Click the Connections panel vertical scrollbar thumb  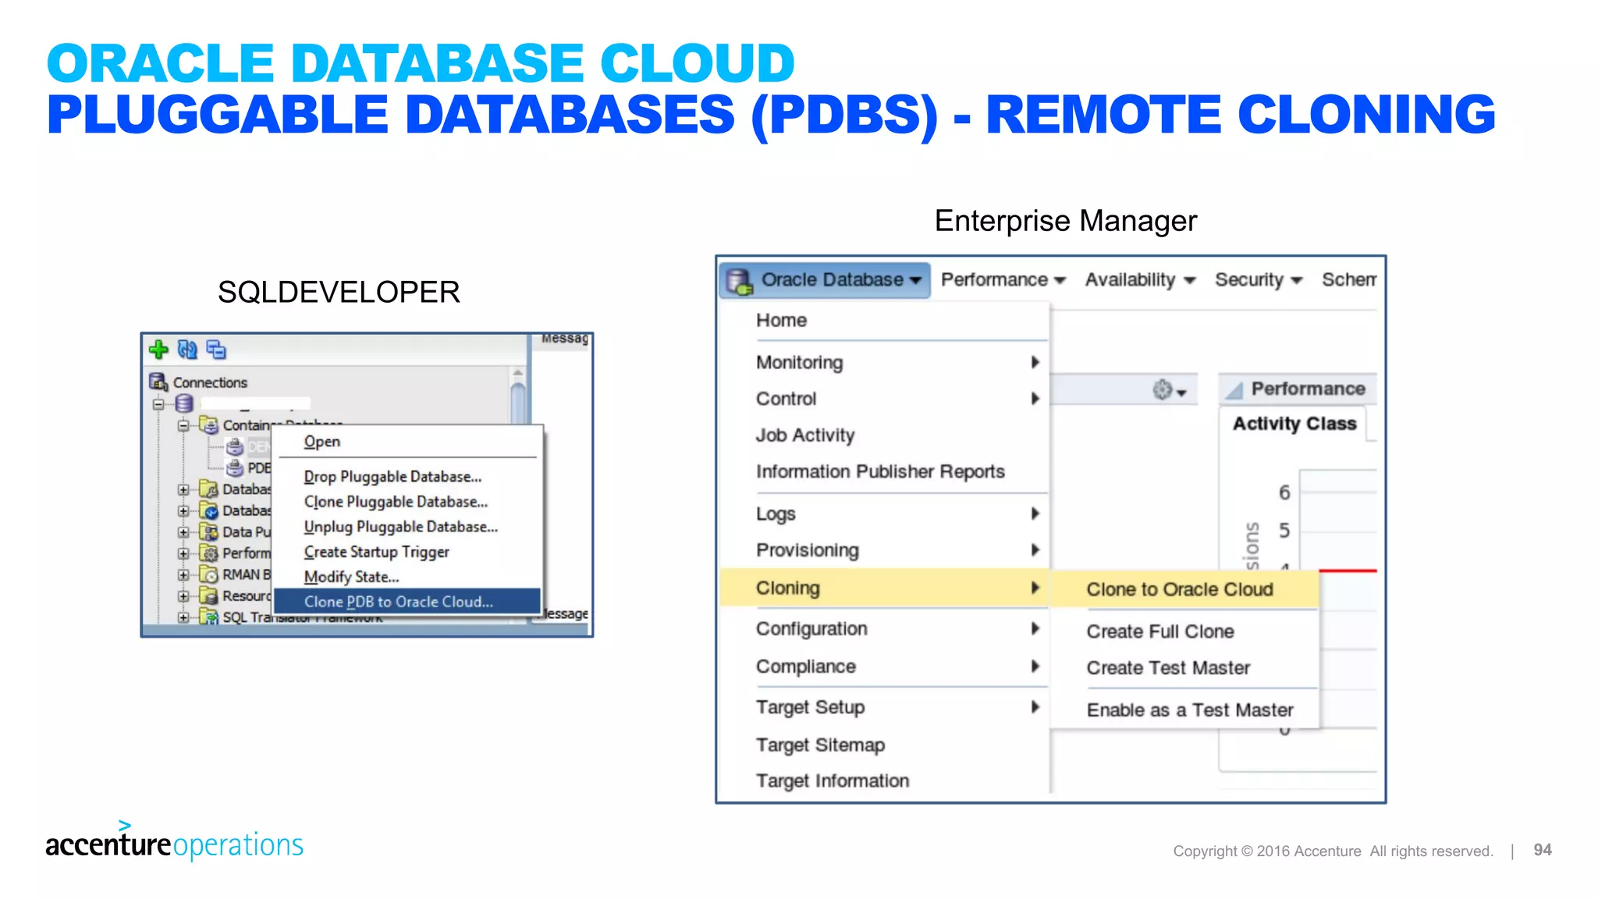click(x=517, y=403)
